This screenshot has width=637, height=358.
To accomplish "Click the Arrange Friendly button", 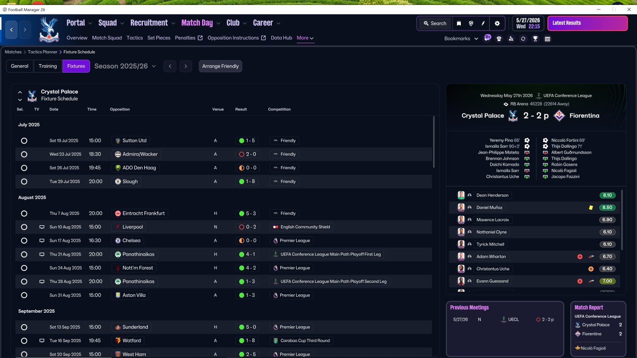I will [x=220, y=66].
